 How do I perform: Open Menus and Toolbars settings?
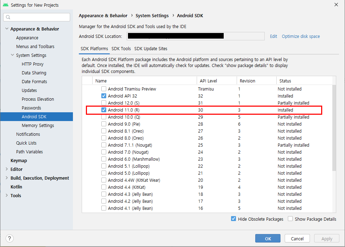(x=35, y=46)
